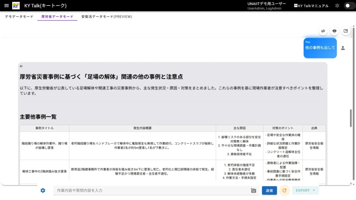Select the 厚労省データモード tab

57,17
